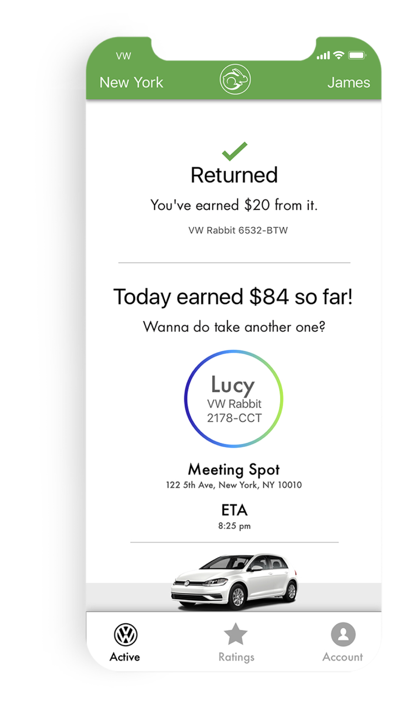
Task: Open James user profile menu
Action: pos(348,82)
